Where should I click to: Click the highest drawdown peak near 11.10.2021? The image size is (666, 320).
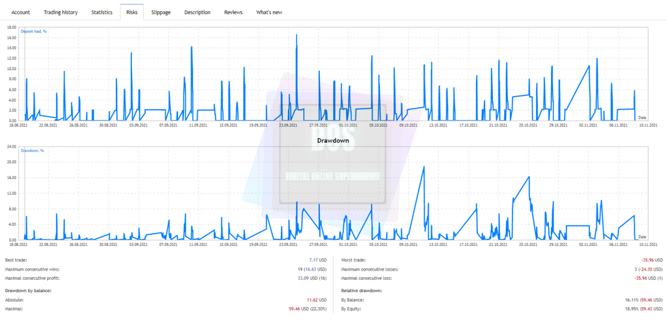coord(423,167)
